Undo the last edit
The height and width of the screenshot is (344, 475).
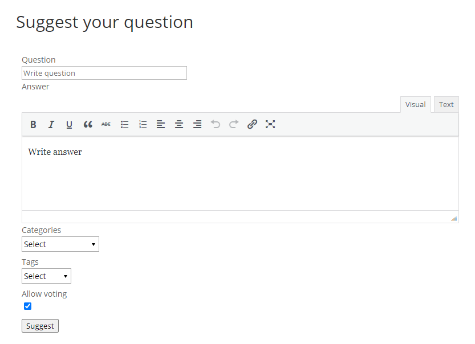pyautogui.click(x=216, y=124)
